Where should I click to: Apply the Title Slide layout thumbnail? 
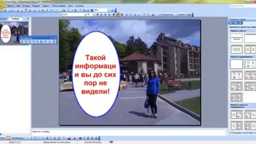pyautogui.click(x=236, y=38)
